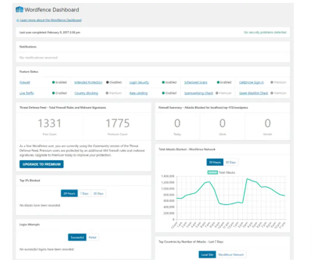Click the Today attacks blocked count

click(177, 123)
